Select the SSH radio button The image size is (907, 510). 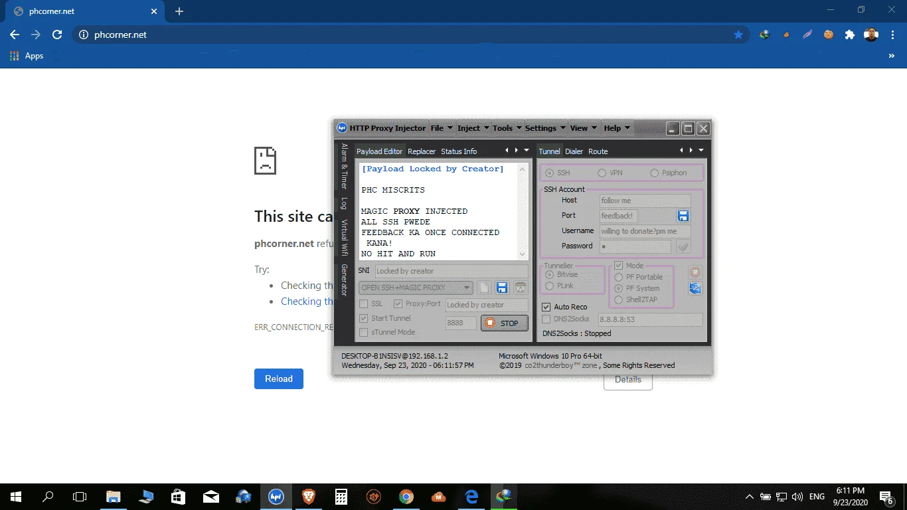pyautogui.click(x=549, y=173)
